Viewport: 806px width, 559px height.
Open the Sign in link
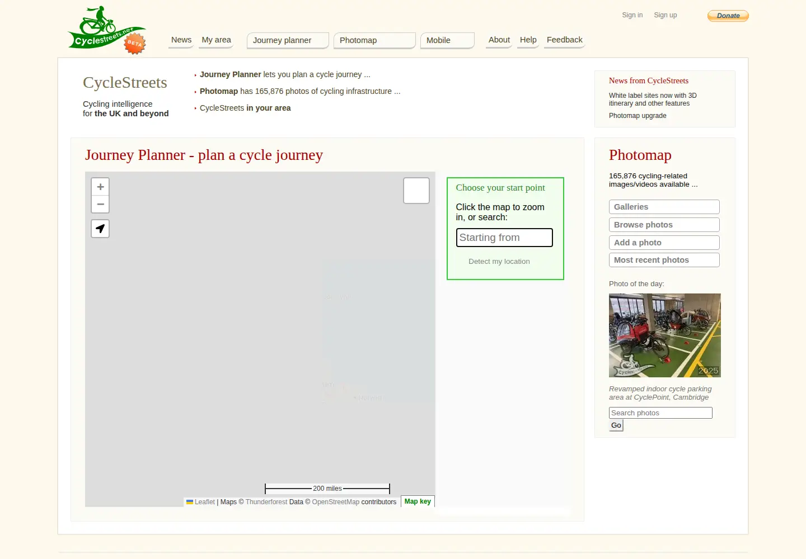pyautogui.click(x=632, y=15)
